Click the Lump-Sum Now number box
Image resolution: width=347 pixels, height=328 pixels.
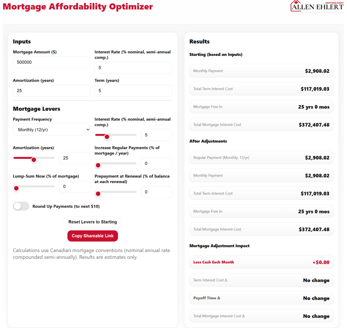pos(75,187)
